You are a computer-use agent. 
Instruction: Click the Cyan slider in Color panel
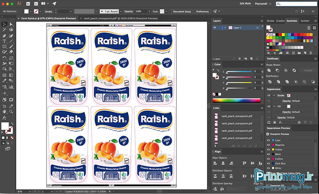click(x=239, y=71)
